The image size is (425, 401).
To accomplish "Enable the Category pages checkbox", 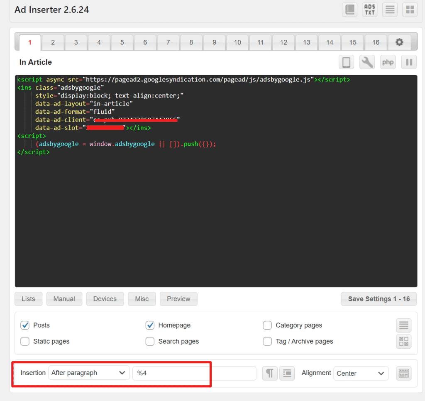I will tap(267, 325).
